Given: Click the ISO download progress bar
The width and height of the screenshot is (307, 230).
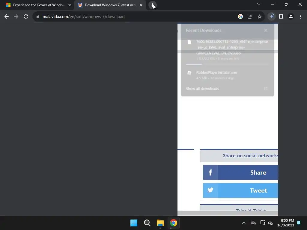Looking at the screenshot, I should pos(228,64).
